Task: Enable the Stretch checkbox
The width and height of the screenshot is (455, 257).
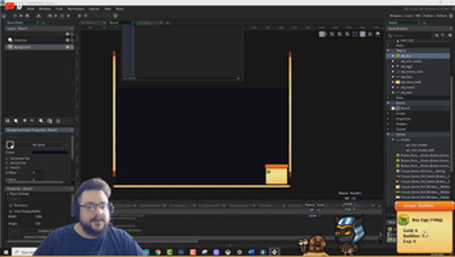Action: (x=7, y=167)
